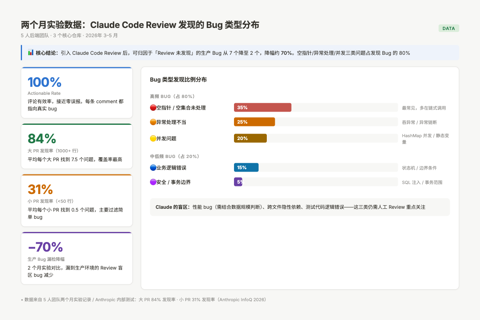Image resolution: width=480 pixels, height=320 pixels.
Task: Click the 生产 Bug 漏检降幅 label
Action: [46, 259]
